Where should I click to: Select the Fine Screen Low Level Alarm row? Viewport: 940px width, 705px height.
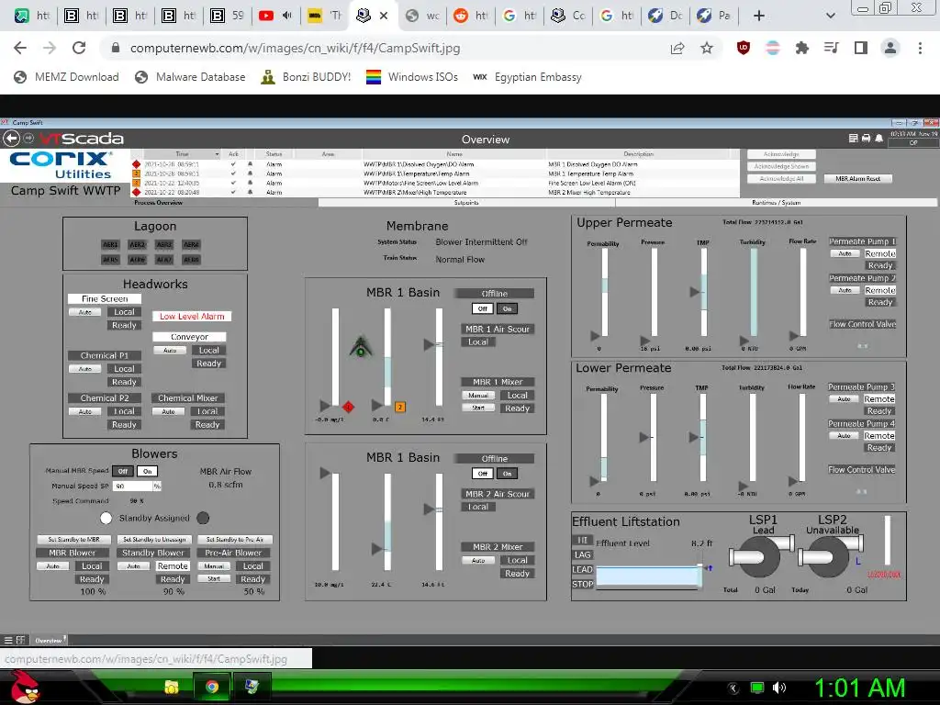pyautogui.click(x=434, y=183)
